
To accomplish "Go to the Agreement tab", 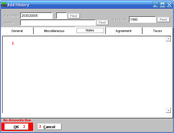I will pyautogui.click(x=124, y=31).
